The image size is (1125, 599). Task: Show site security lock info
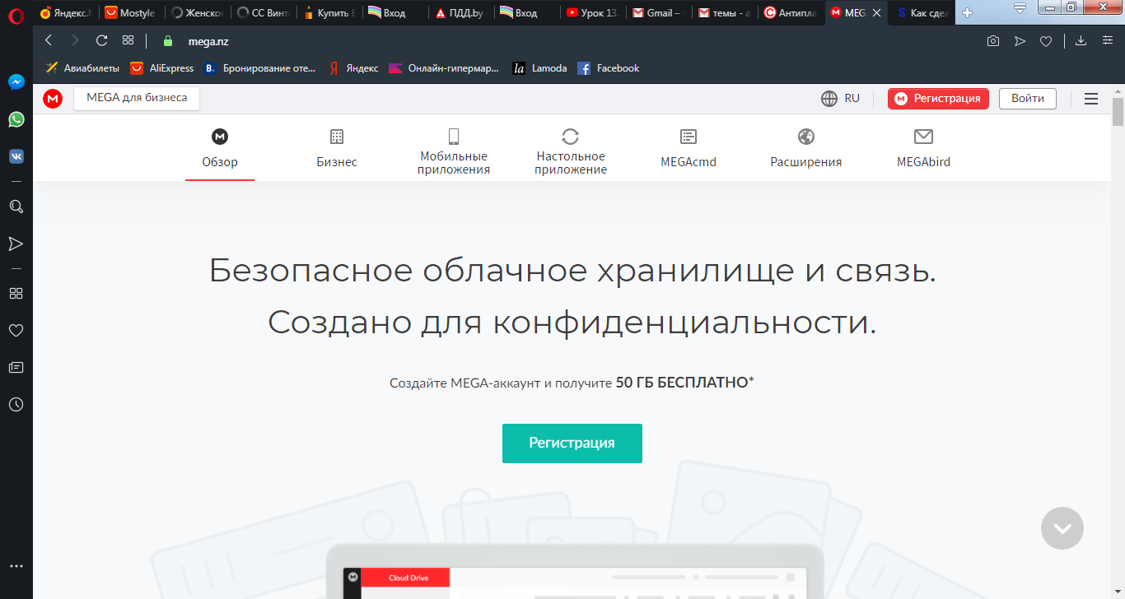tap(169, 40)
